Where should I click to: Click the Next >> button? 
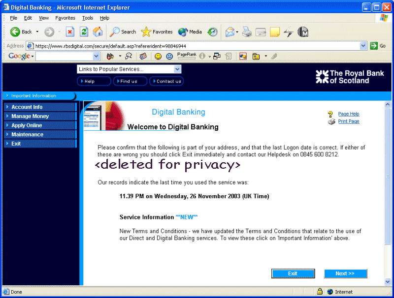[x=346, y=273]
